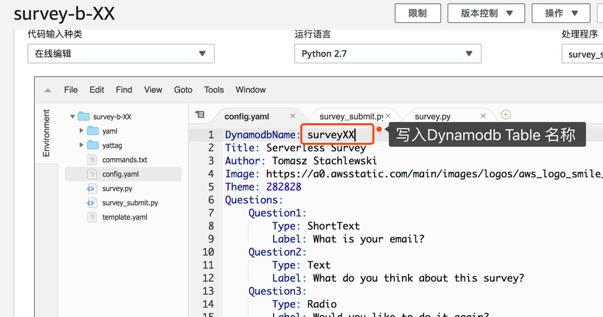Click the surveyXX value on line 1
Image resolution: width=603 pixels, height=317 pixels.
(331, 134)
